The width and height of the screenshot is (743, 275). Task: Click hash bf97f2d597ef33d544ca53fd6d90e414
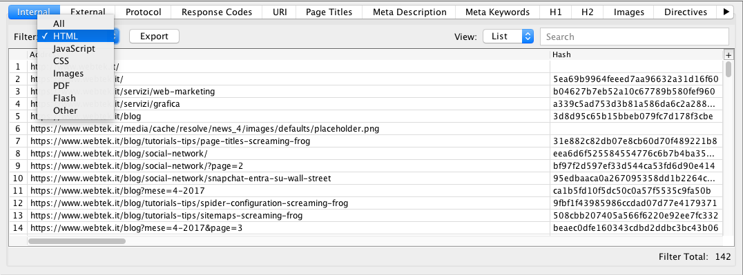pos(633,166)
